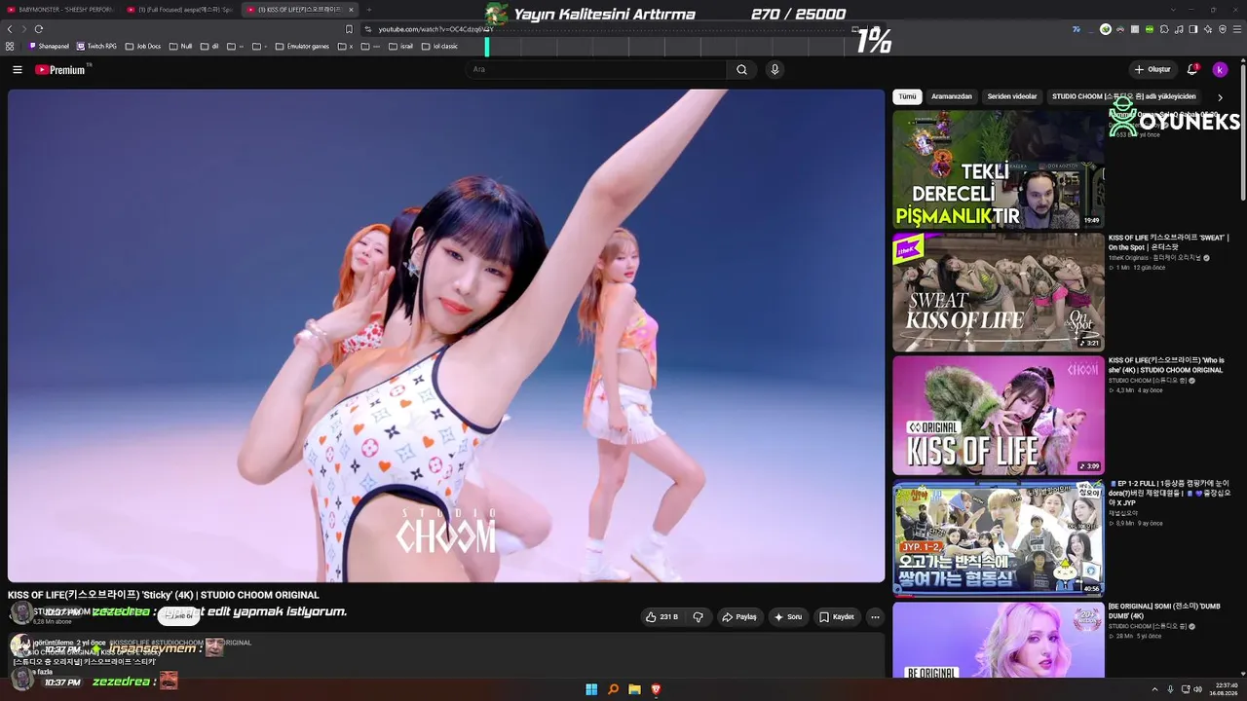Open dil bookmark folder
This screenshot has width=1247, height=701.
[x=209, y=46]
